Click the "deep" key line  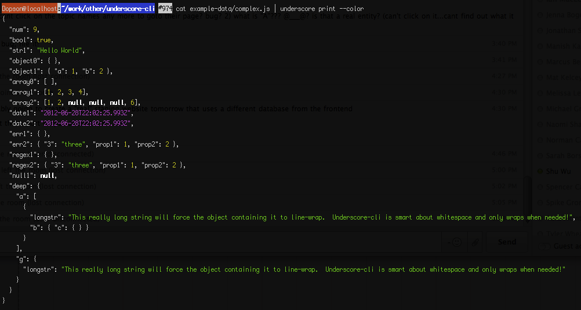(x=24, y=186)
